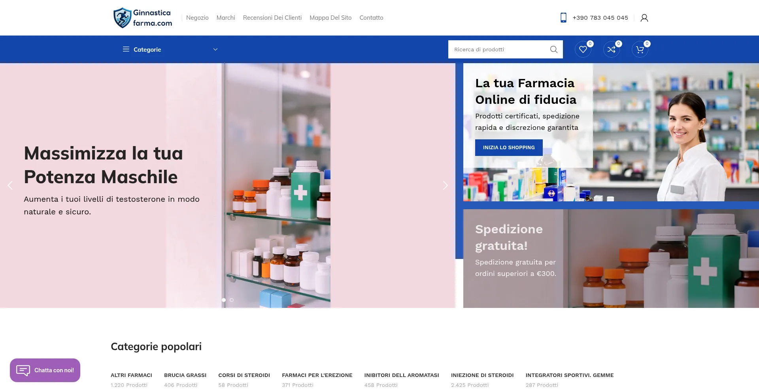Open the wishlist heart icon
Viewport: 759px width, 392px height.
583,49
